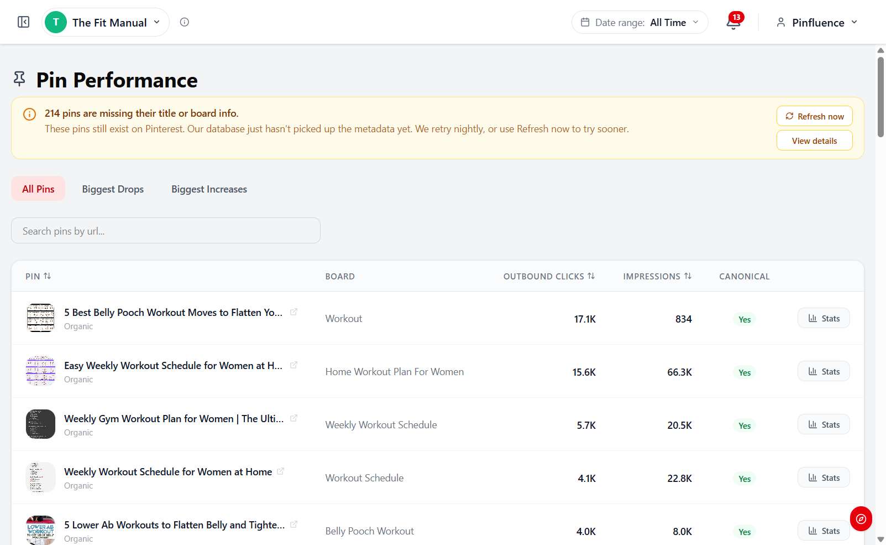Sort by Impressions column
The height and width of the screenshot is (545, 886).
[x=657, y=276]
